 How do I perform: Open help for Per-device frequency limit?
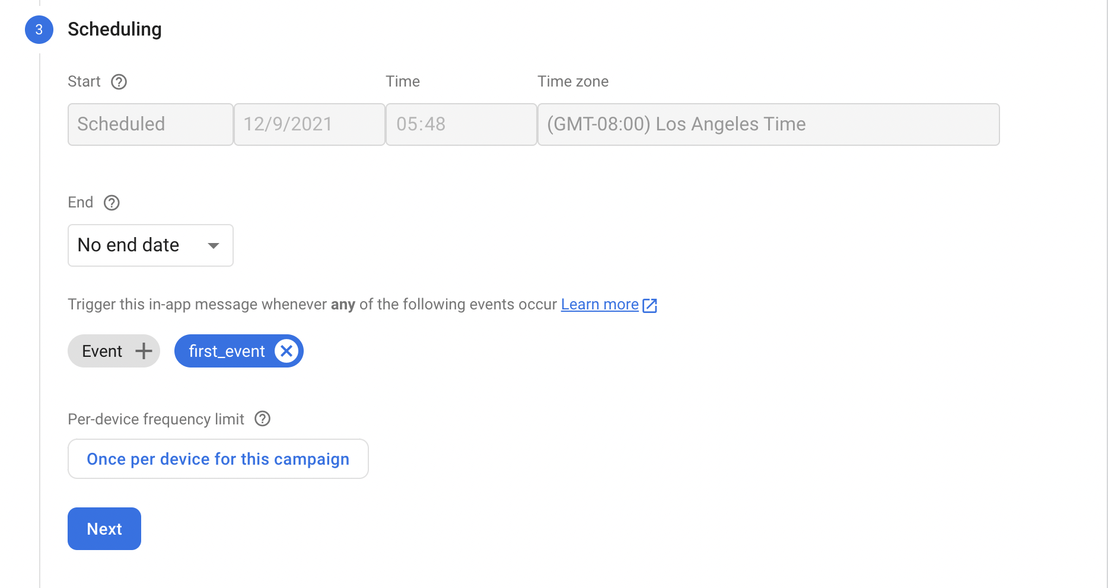pos(262,419)
